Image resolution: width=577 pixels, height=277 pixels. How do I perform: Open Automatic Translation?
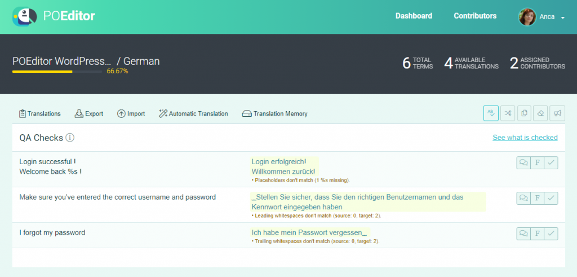coord(194,113)
